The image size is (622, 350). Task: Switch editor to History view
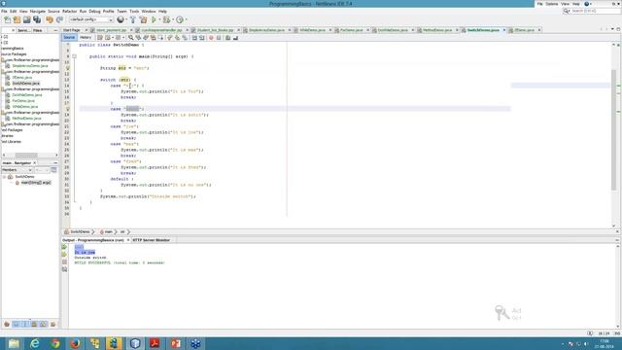coord(86,38)
